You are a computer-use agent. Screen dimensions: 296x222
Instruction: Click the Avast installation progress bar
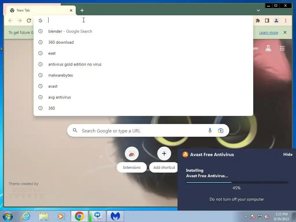(x=237, y=182)
